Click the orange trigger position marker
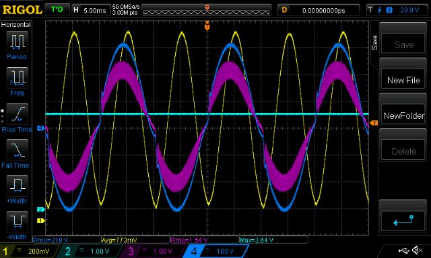The width and height of the screenshot is (431, 258). pos(207,26)
